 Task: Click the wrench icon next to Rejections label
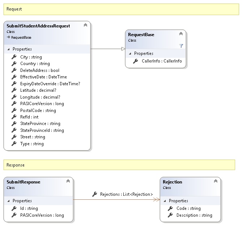(x=95, y=194)
